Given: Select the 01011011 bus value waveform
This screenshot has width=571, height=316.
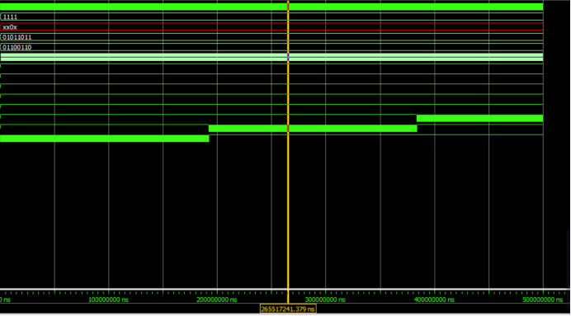Looking at the screenshot, I should pos(271,37).
